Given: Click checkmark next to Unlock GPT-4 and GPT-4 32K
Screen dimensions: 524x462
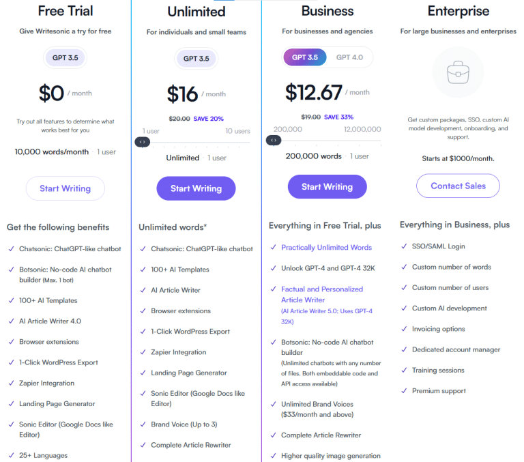Looking at the screenshot, I should point(273,268).
